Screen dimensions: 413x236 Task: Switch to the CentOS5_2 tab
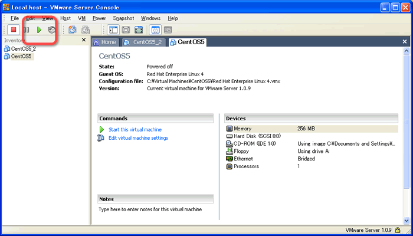click(x=143, y=42)
